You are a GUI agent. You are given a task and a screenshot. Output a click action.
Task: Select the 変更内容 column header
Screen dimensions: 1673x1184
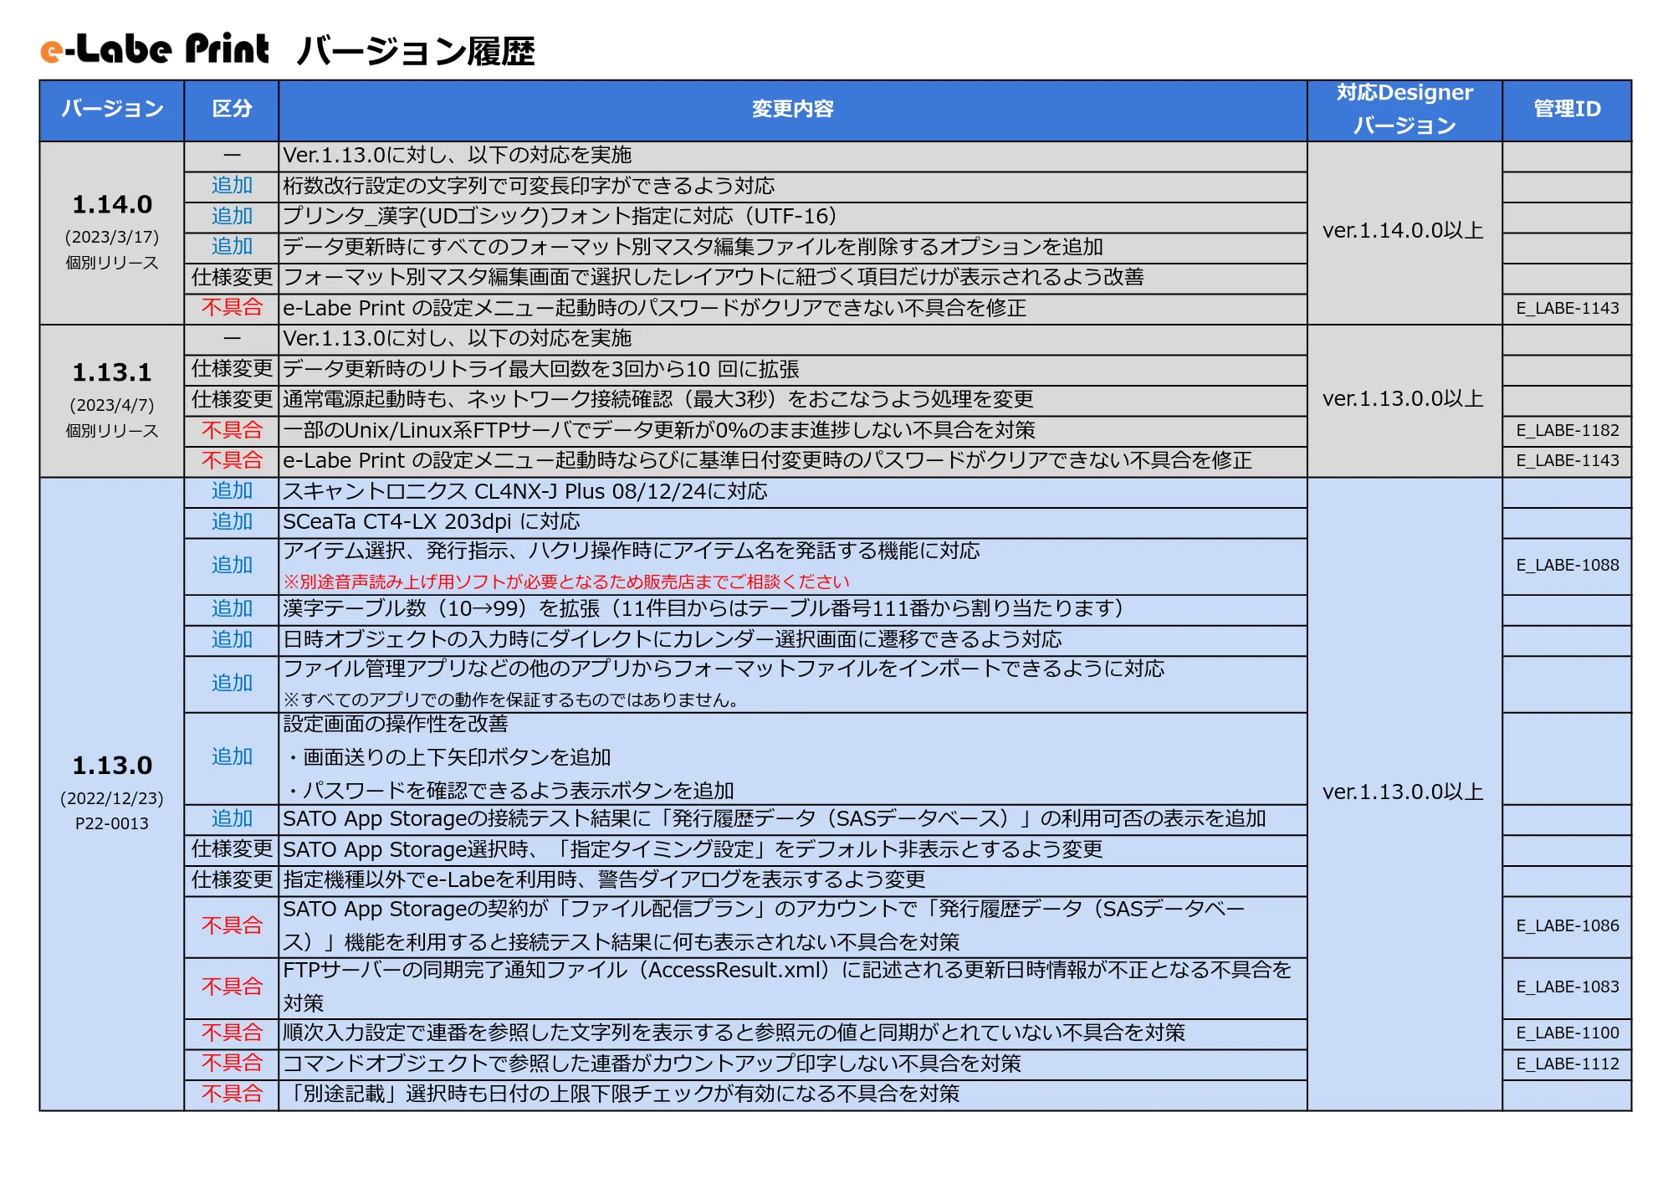point(792,110)
